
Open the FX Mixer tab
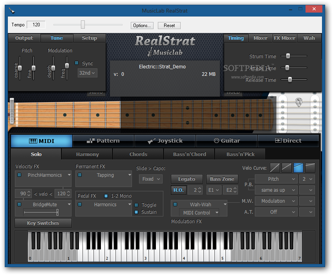pyautogui.click(x=285, y=38)
